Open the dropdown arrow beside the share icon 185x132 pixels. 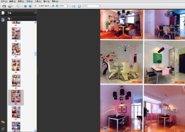pyautogui.click(x=13, y=6)
